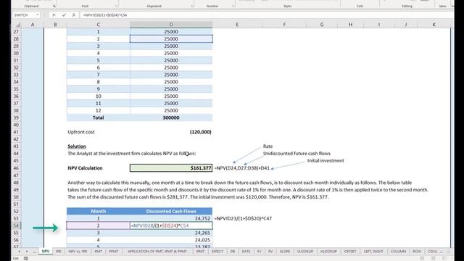464x261 pixels.
Task: Click the 'Rate' annotation label
Action: click(268, 146)
